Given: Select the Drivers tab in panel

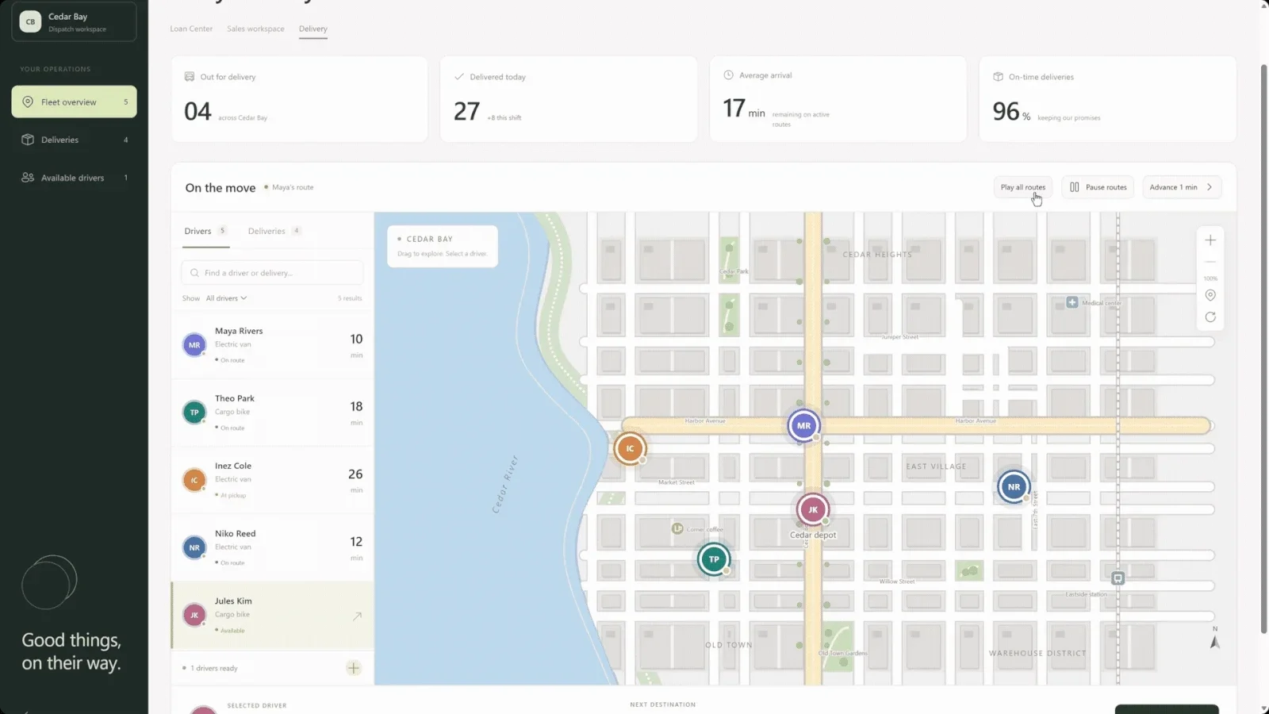Looking at the screenshot, I should click(x=205, y=231).
